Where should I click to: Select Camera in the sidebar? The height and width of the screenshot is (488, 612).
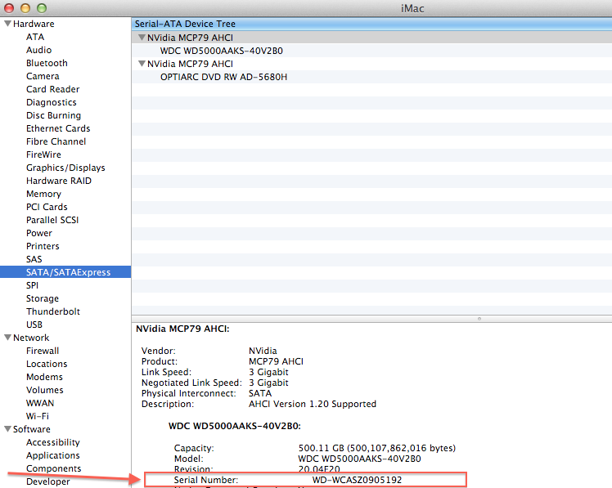(x=43, y=76)
